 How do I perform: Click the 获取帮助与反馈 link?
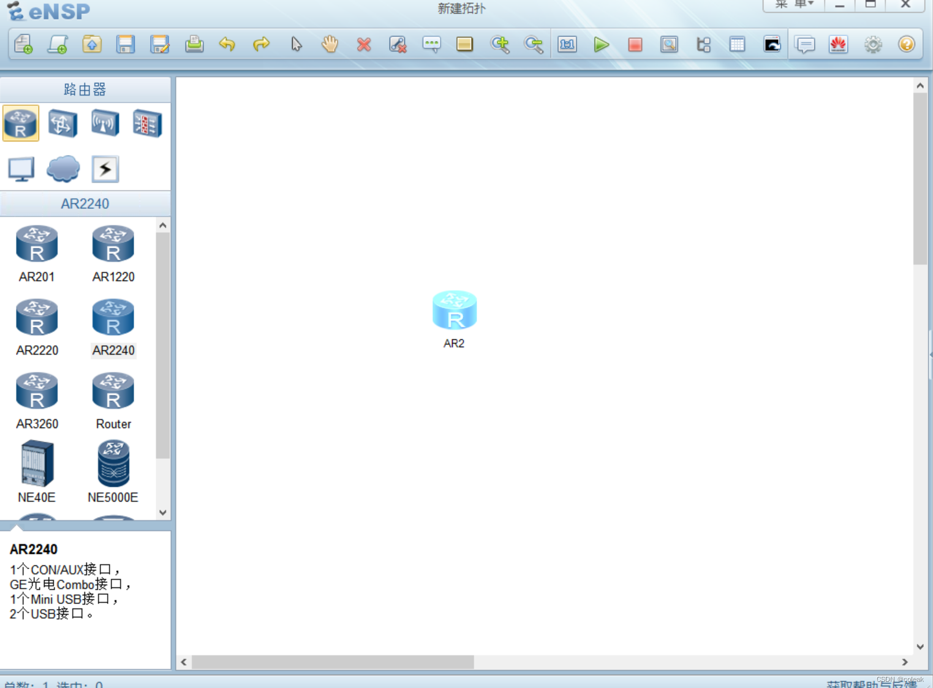click(x=872, y=684)
